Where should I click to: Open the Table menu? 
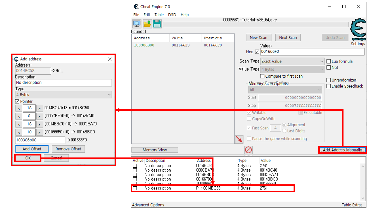159,15
